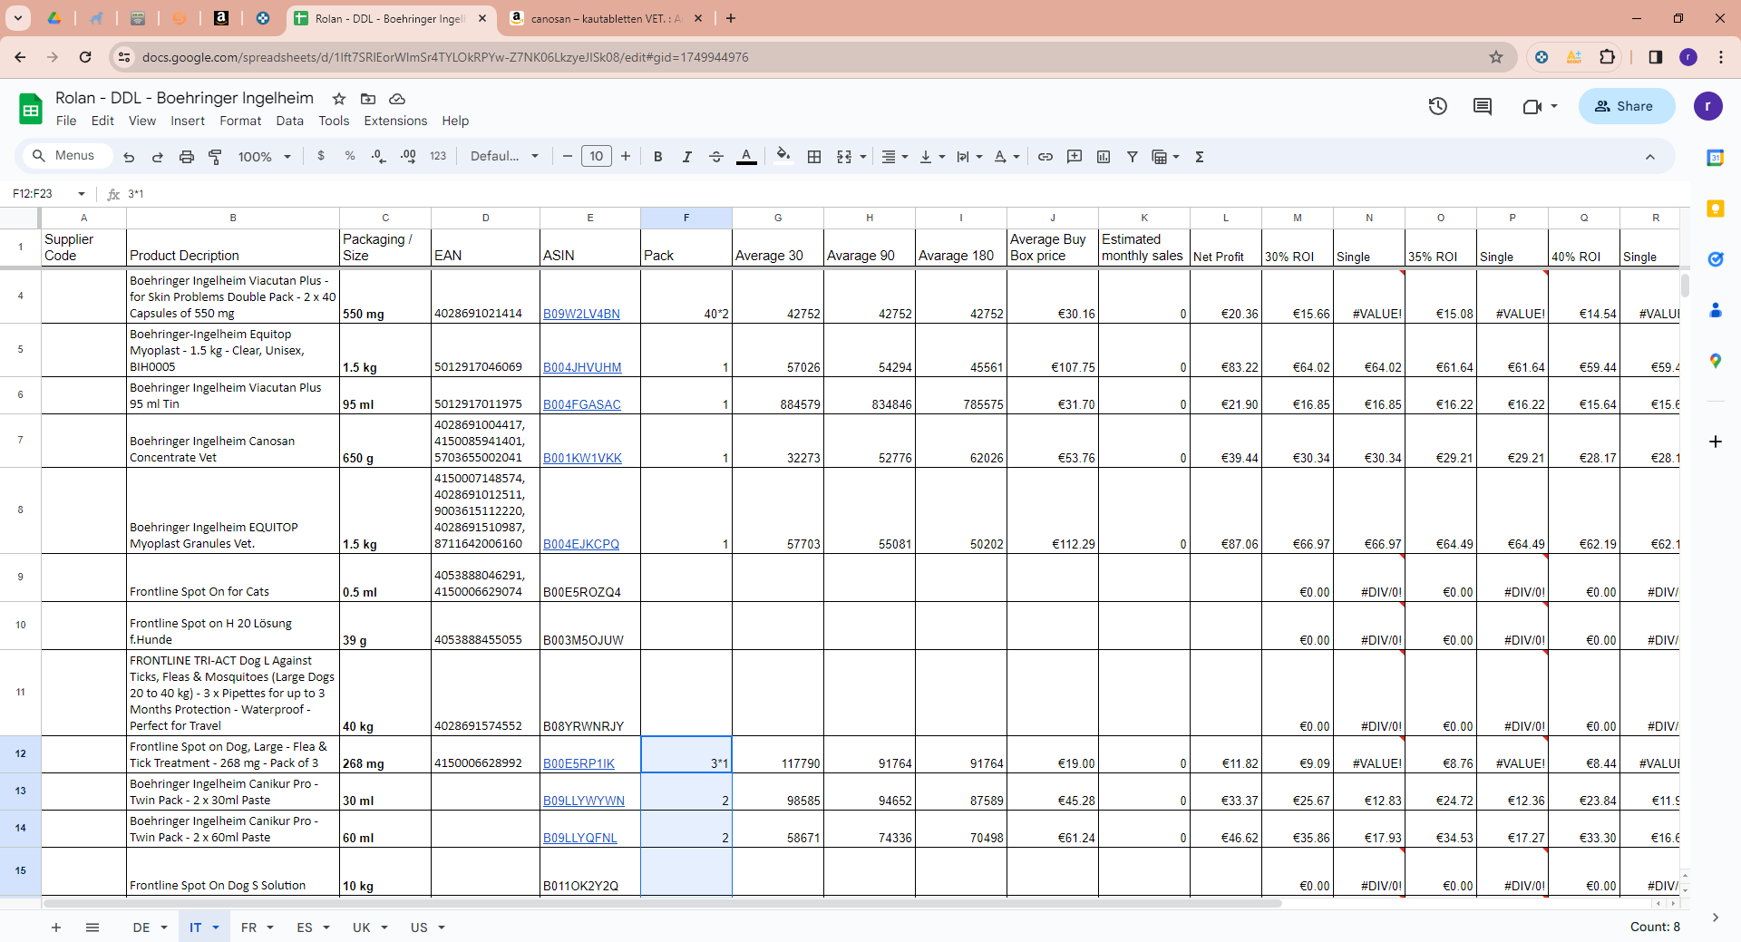1741x942 pixels.
Task: Open Google Keep side panel
Action: [x=1716, y=209]
